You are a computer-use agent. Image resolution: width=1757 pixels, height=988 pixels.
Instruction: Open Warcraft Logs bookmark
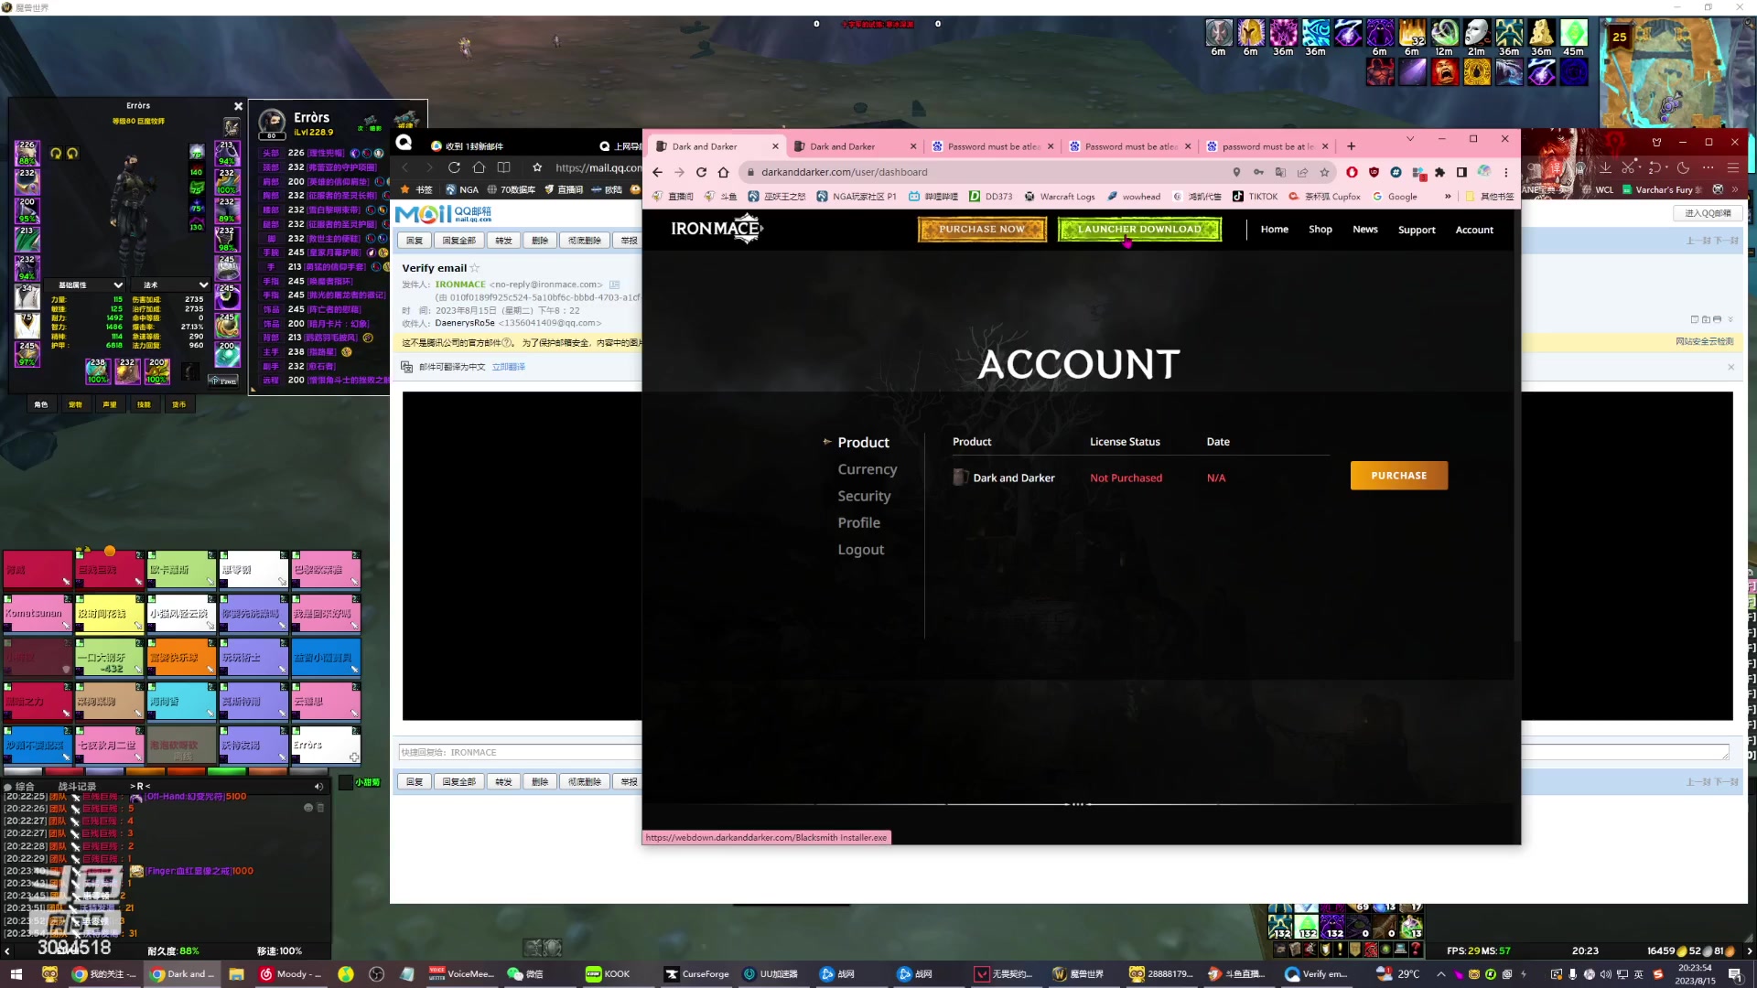click(x=1059, y=197)
